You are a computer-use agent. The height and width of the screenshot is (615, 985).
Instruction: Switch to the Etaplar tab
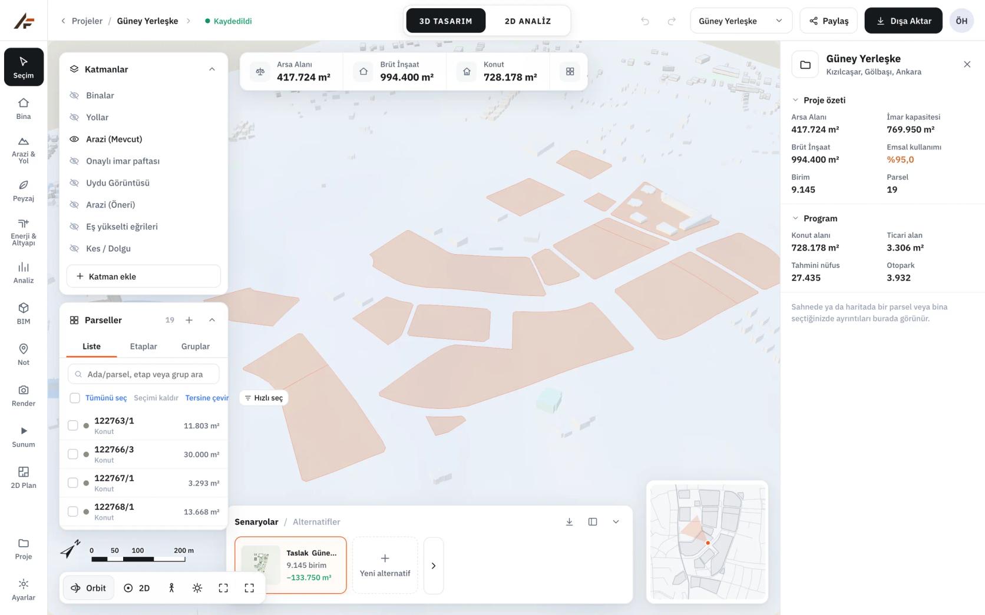(143, 347)
